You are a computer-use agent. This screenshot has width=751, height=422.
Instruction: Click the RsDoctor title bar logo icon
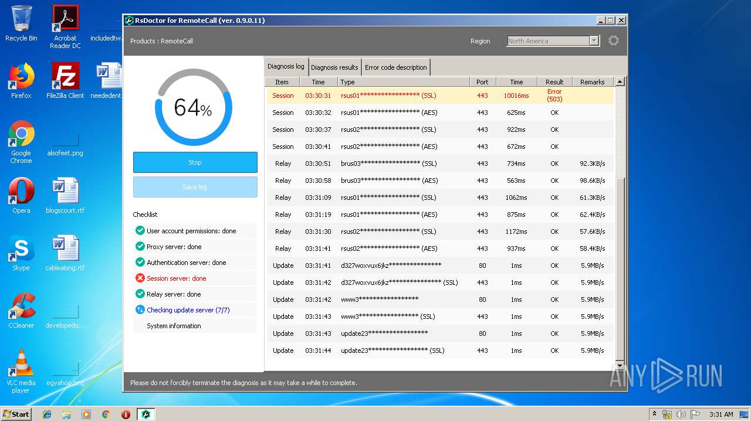tap(129, 20)
